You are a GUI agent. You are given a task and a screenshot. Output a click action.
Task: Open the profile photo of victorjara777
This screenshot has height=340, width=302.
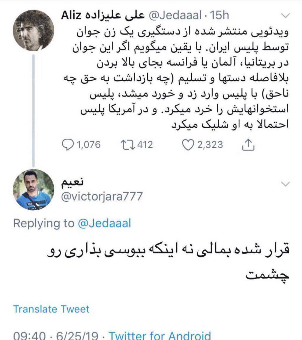34,190
